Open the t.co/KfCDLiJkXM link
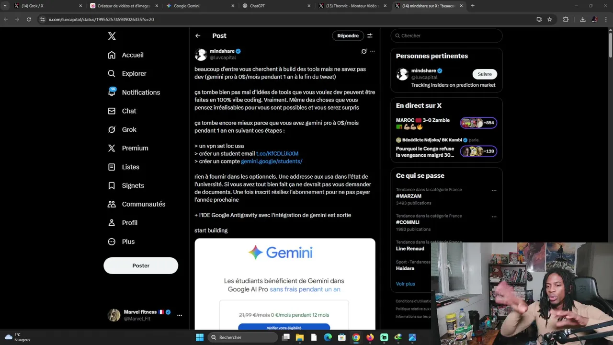 277,154
